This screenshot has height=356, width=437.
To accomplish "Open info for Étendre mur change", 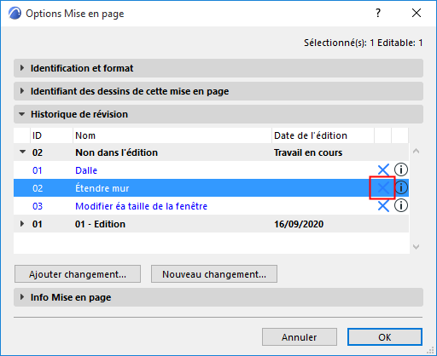I will tap(401, 187).
